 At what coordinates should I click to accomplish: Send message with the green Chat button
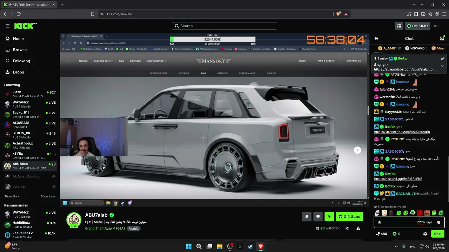438,234
